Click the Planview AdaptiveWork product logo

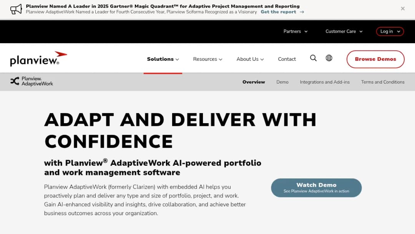click(32, 81)
